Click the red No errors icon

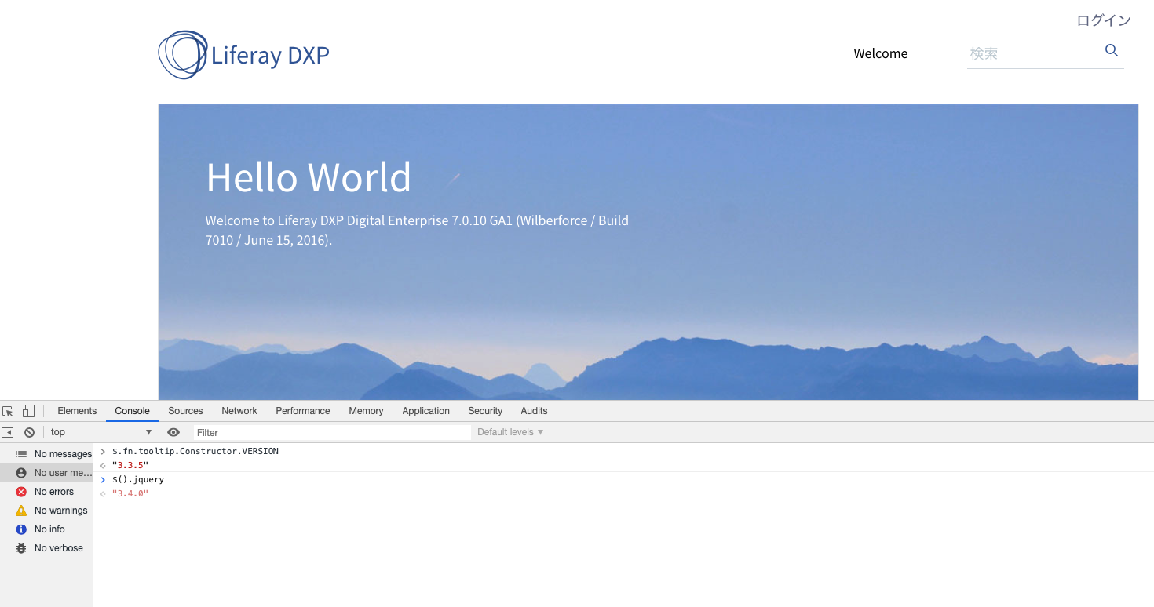[21, 492]
